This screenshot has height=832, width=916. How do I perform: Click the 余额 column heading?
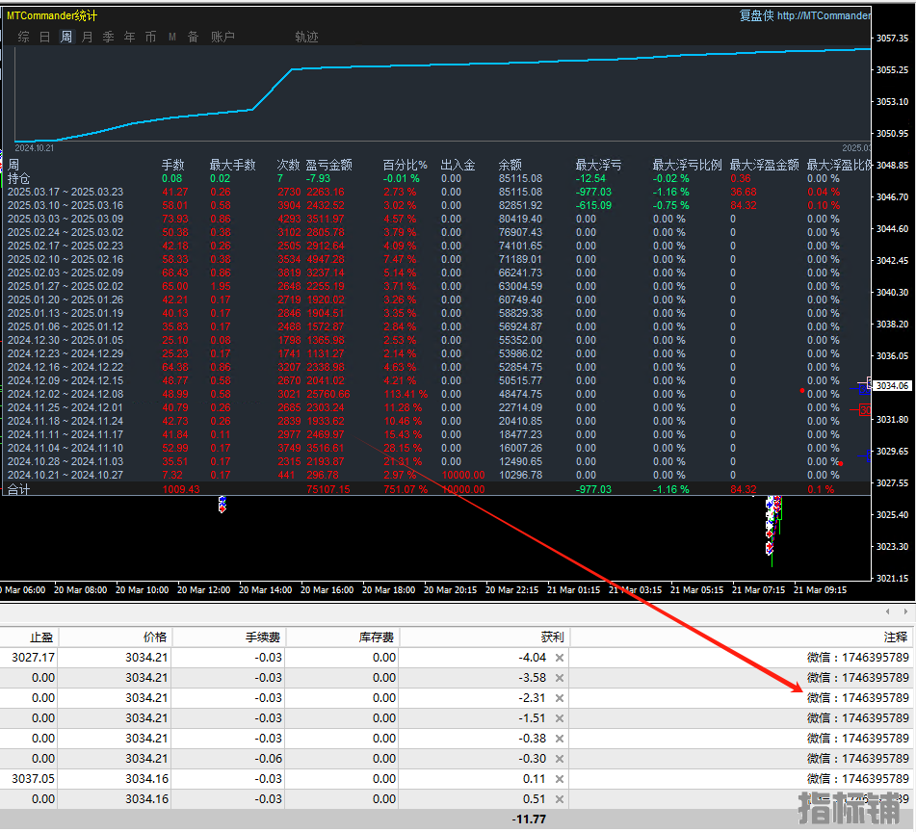pyautogui.click(x=510, y=166)
